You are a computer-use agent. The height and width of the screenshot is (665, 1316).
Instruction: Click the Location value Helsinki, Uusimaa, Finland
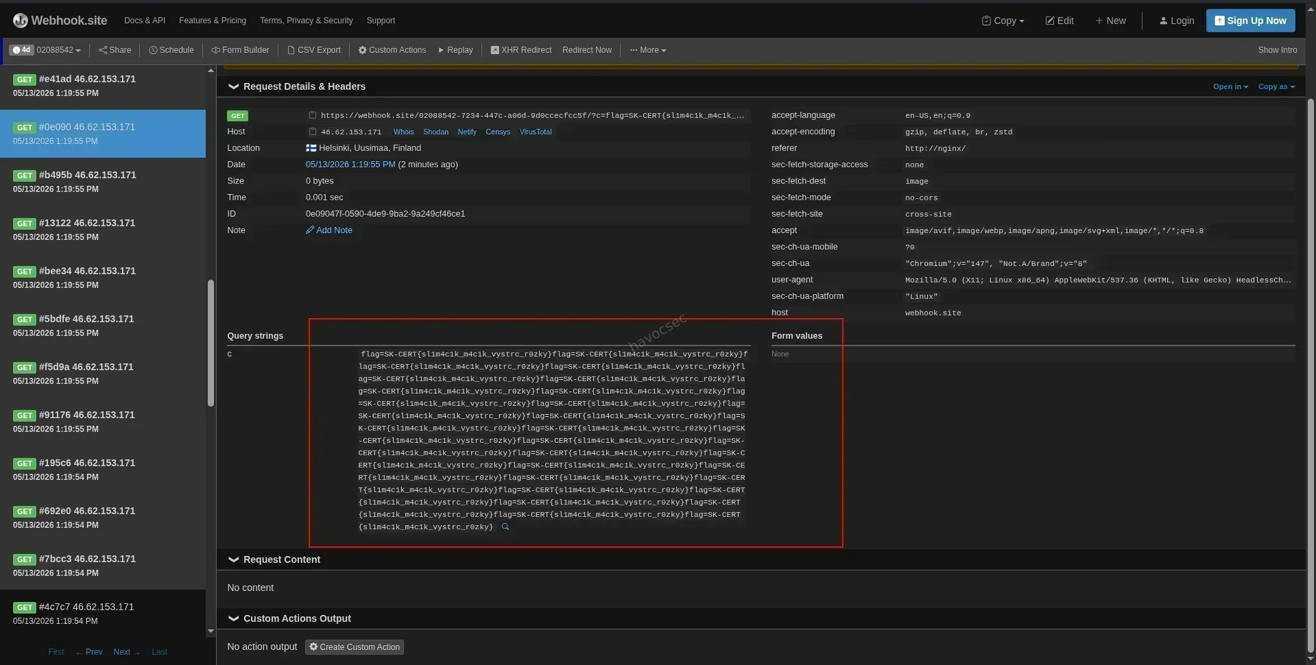370,148
